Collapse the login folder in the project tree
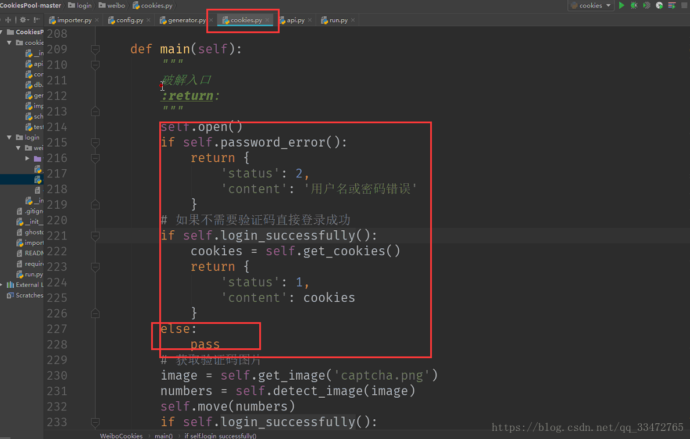690x439 pixels. point(9,137)
